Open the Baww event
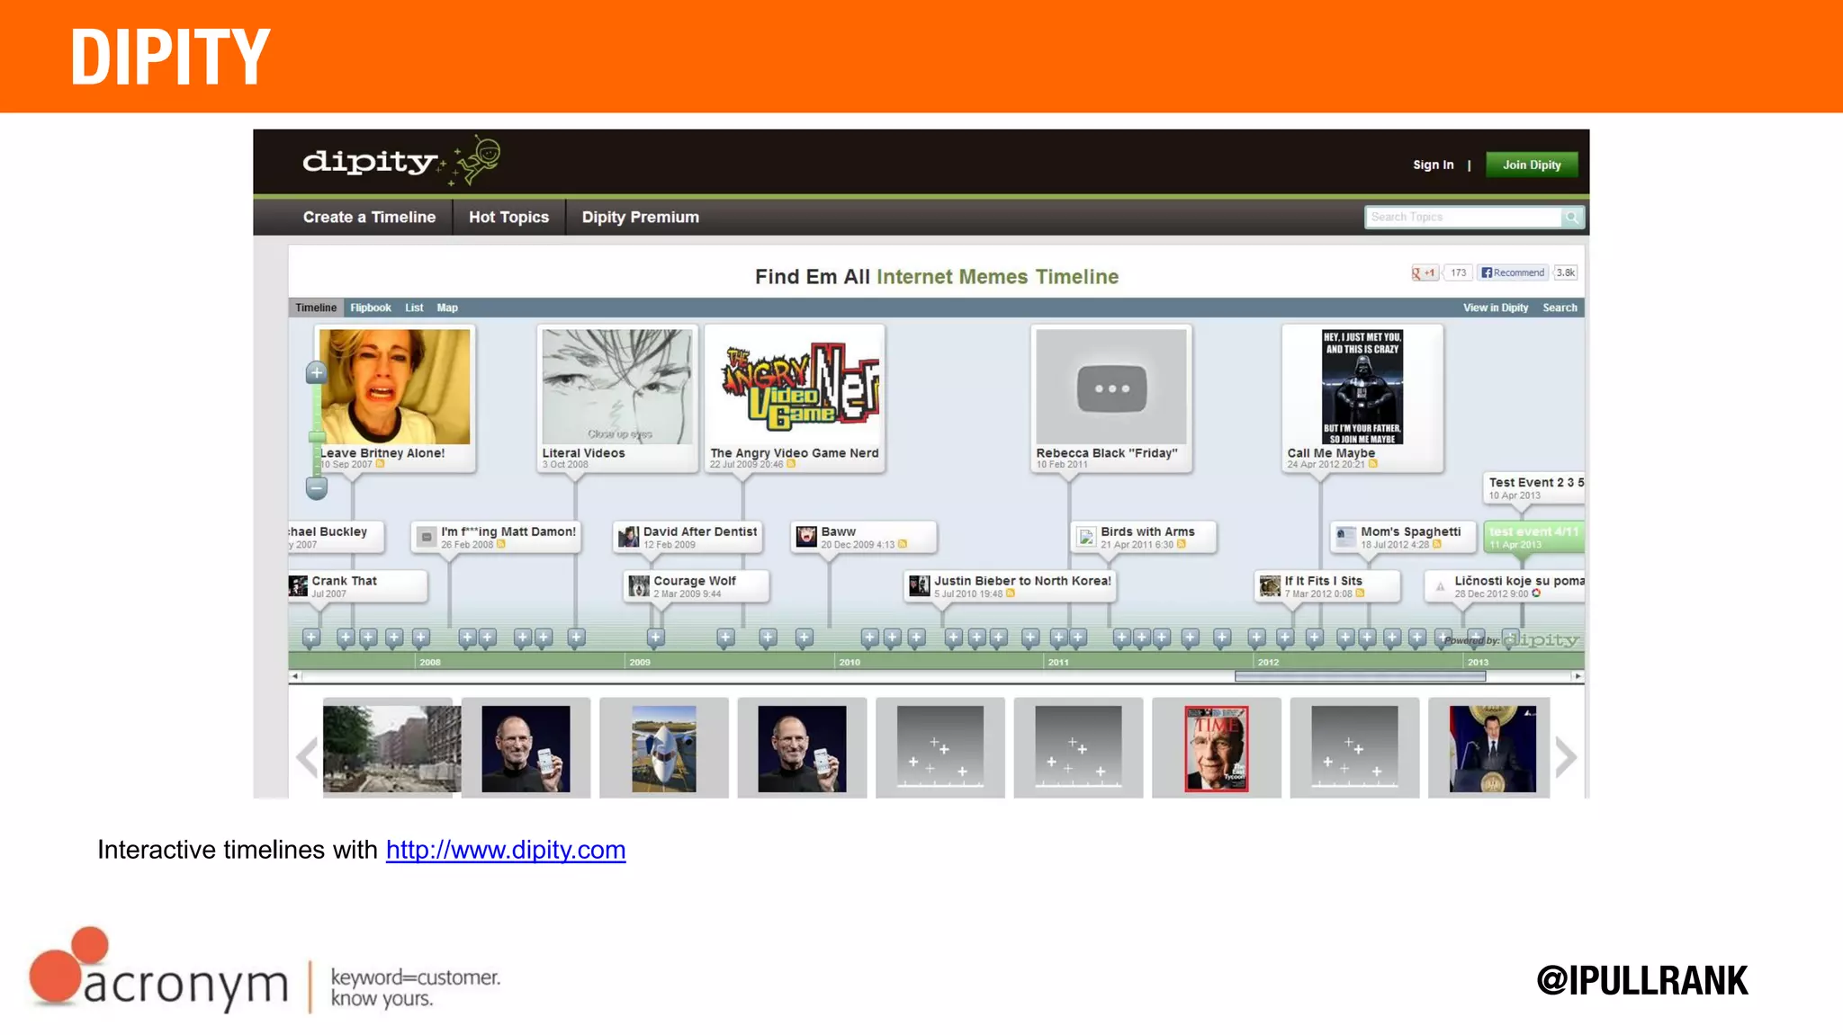 coord(864,537)
